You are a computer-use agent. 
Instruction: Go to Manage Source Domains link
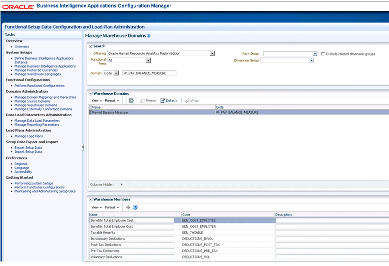click(x=33, y=101)
